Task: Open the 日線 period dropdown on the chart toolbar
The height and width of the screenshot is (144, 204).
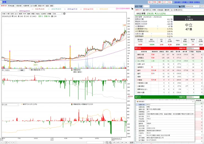Action: (x=61, y=14)
